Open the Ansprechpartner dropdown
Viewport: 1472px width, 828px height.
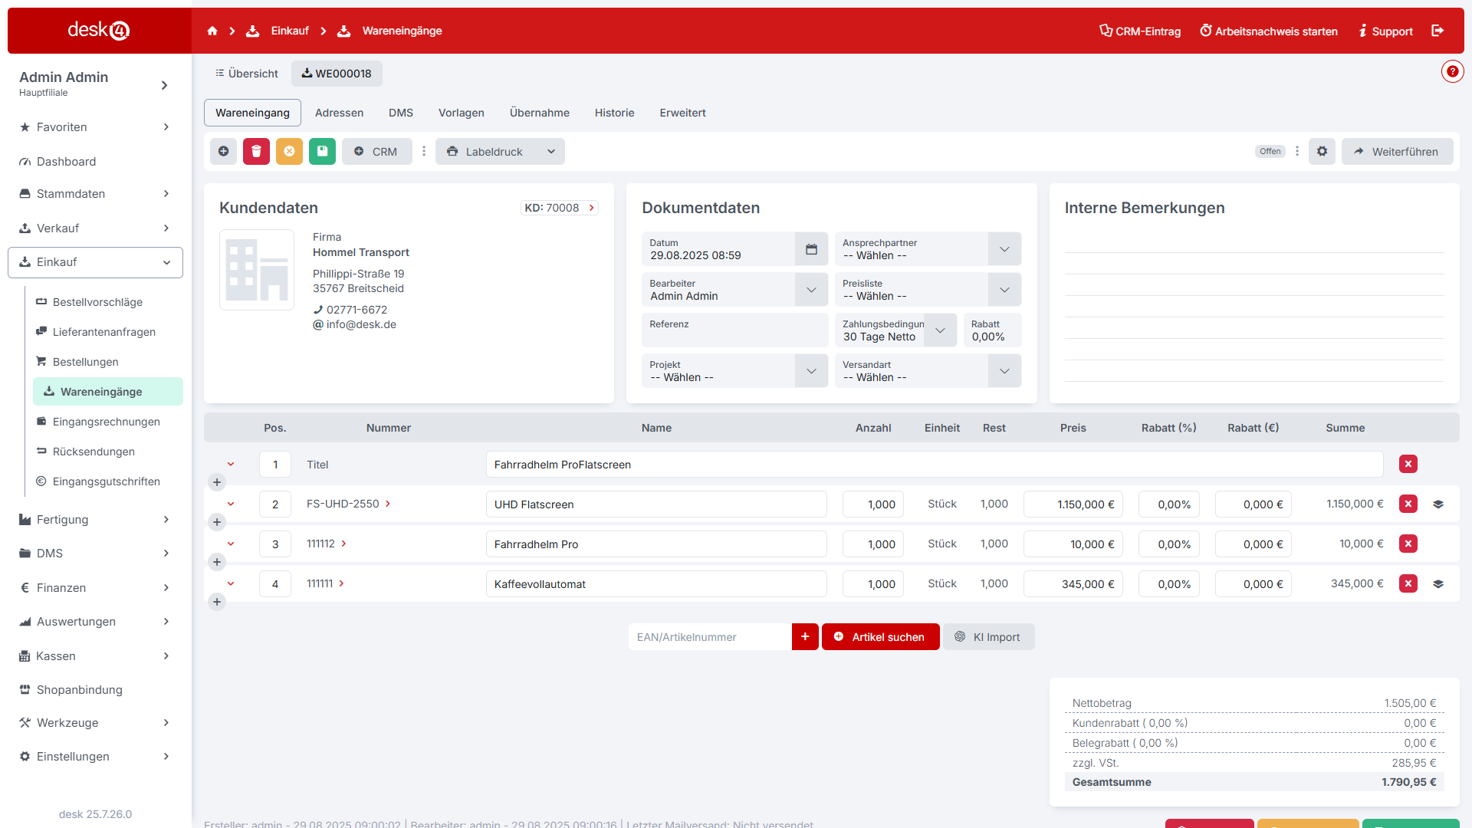point(1004,249)
